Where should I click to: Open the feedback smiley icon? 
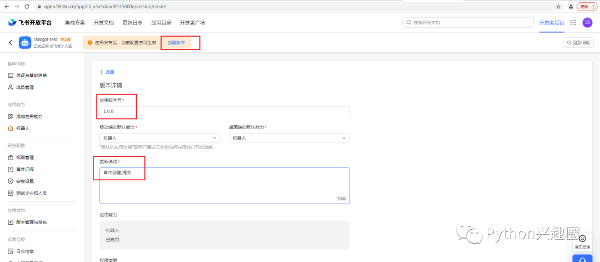pyautogui.click(x=582, y=239)
